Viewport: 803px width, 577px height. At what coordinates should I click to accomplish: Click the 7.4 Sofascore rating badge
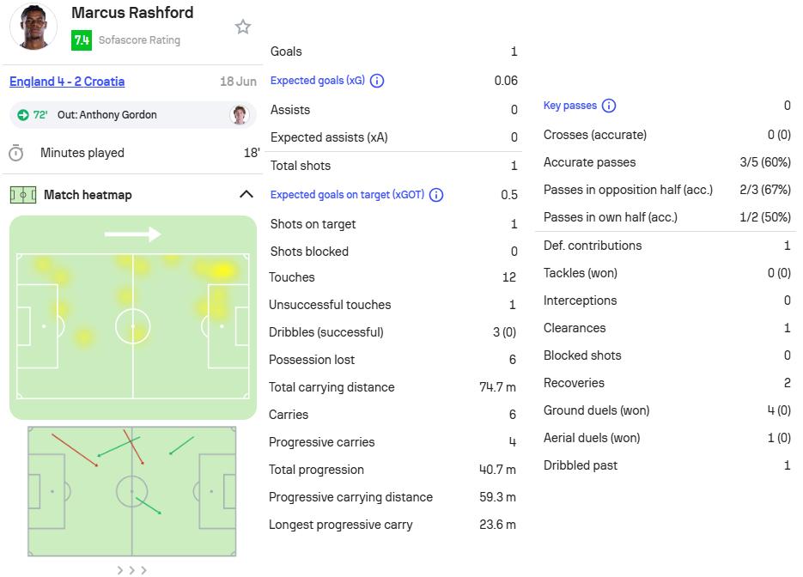pyautogui.click(x=82, y=40)
